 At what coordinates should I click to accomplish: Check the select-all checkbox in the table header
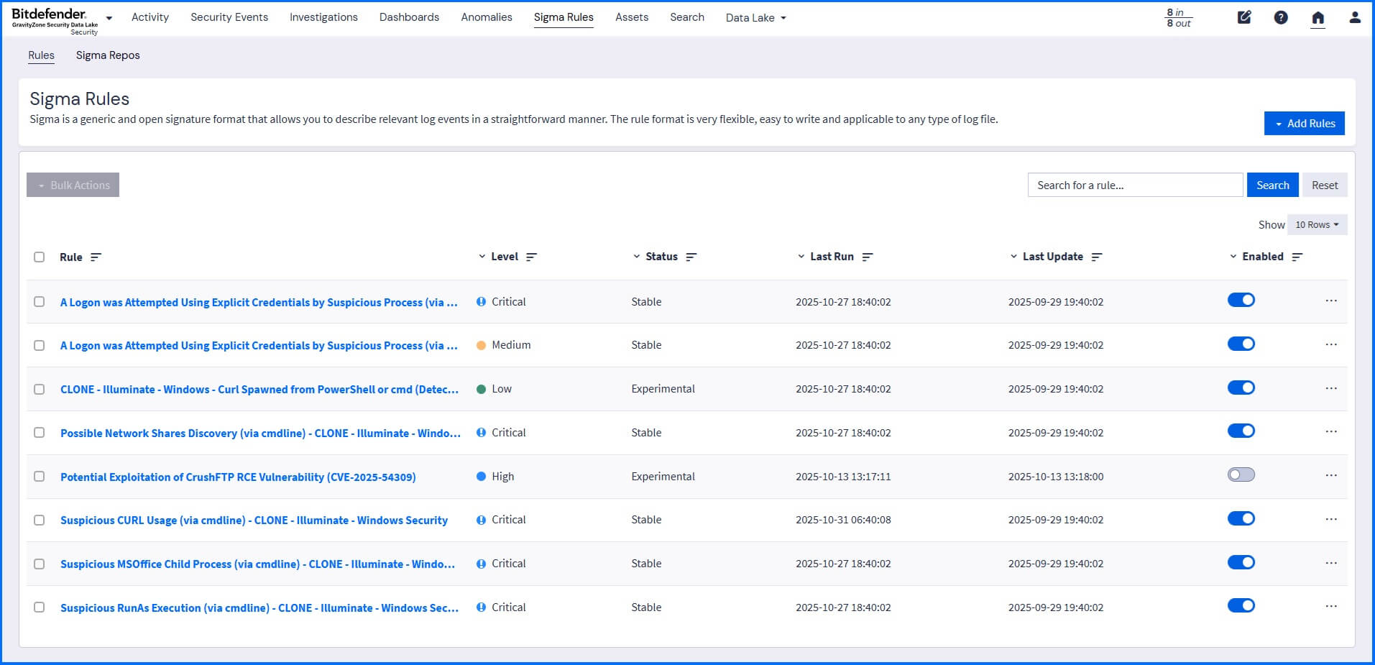(x=40, y=257)
